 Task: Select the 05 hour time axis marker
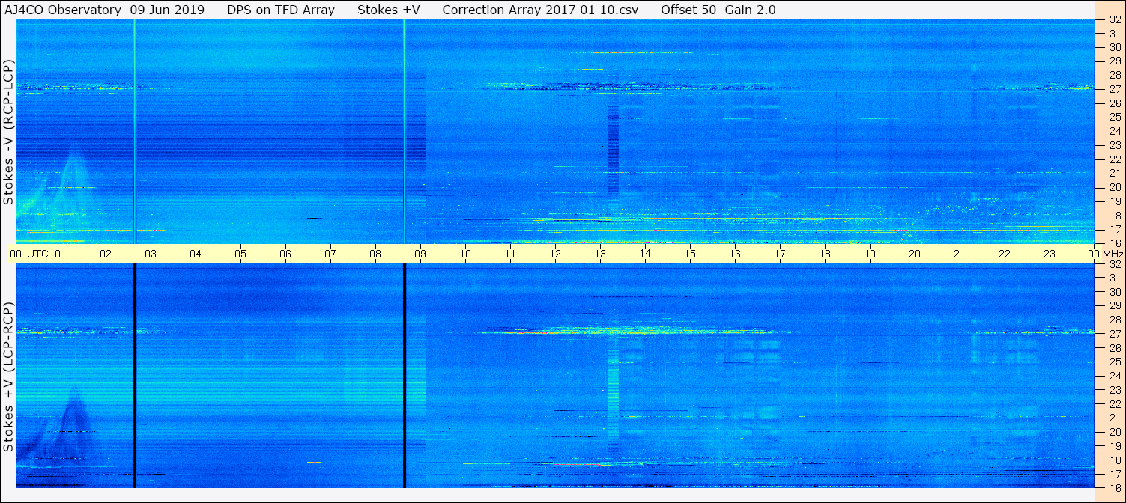[x=240, y=254]
